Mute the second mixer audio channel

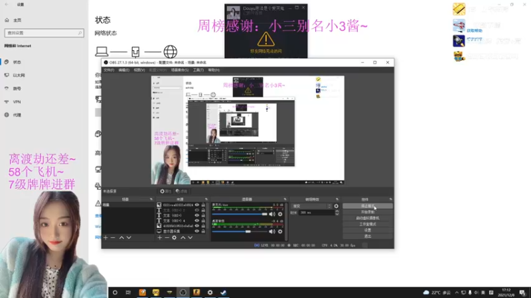pos(272,231)
